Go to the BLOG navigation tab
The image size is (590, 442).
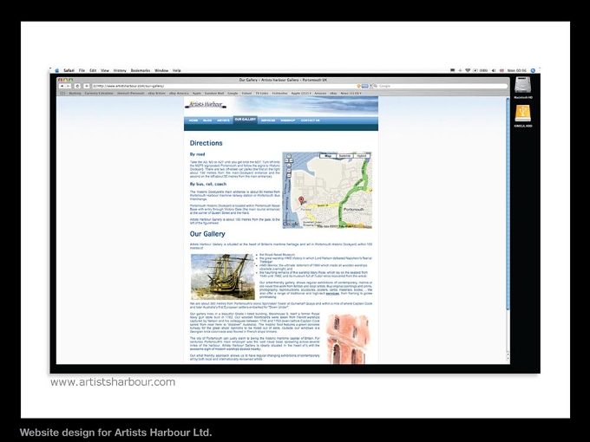pyautogui.click(x=207, y=120)
